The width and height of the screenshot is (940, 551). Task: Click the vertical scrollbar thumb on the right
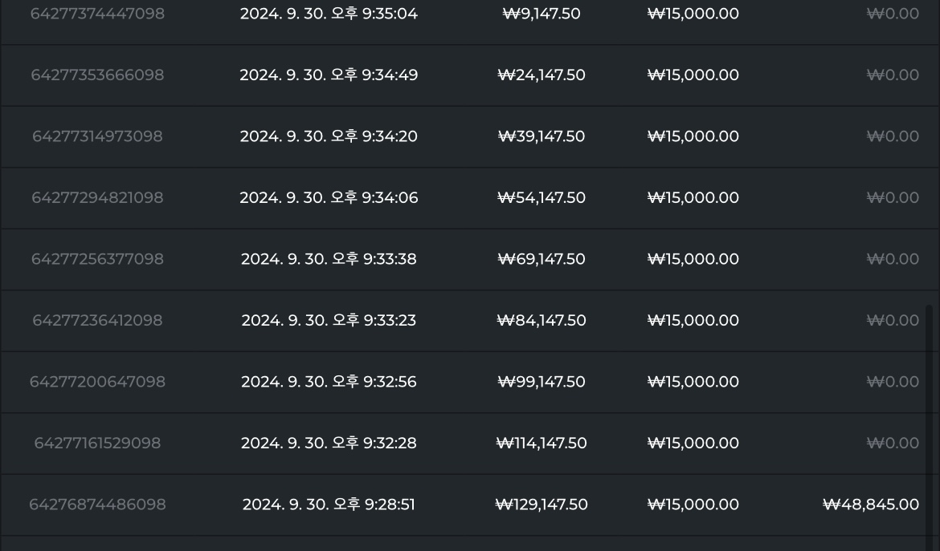[930, 427]
